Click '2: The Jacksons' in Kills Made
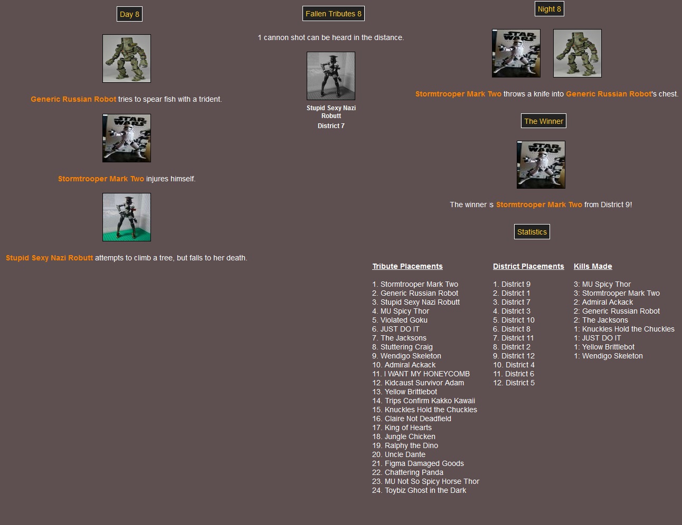The image size is (682, 525). click(x=601, y=320)
